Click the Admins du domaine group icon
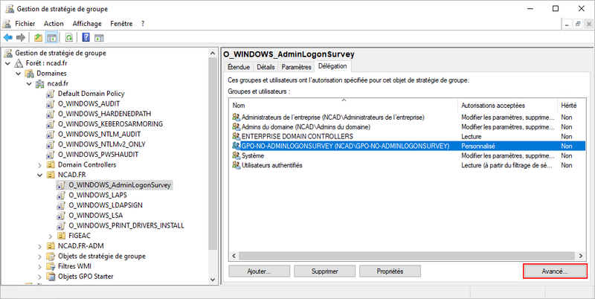This screenshot has height=299, width=595. 237,127
